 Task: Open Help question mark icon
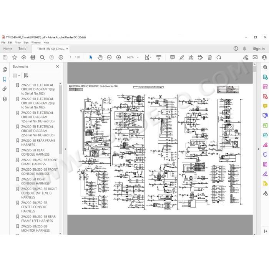point(236,48)
